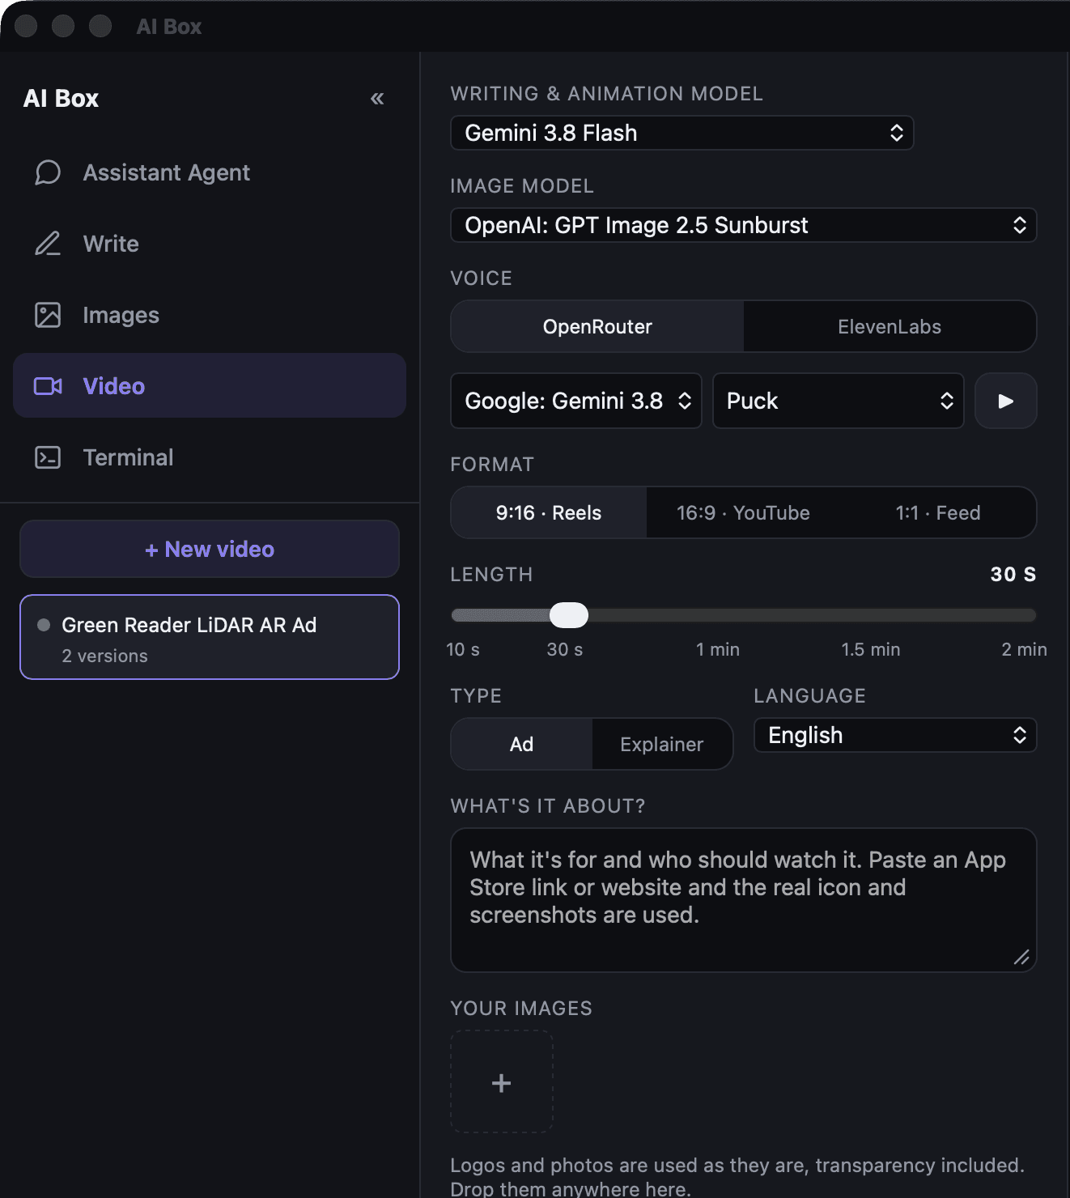Open the English language dropdown
Viewport: 1070px width, 1198px height.
pyautogui.click(x=895, y=735)
